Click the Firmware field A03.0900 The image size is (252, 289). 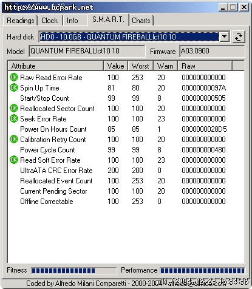(212, 51)
